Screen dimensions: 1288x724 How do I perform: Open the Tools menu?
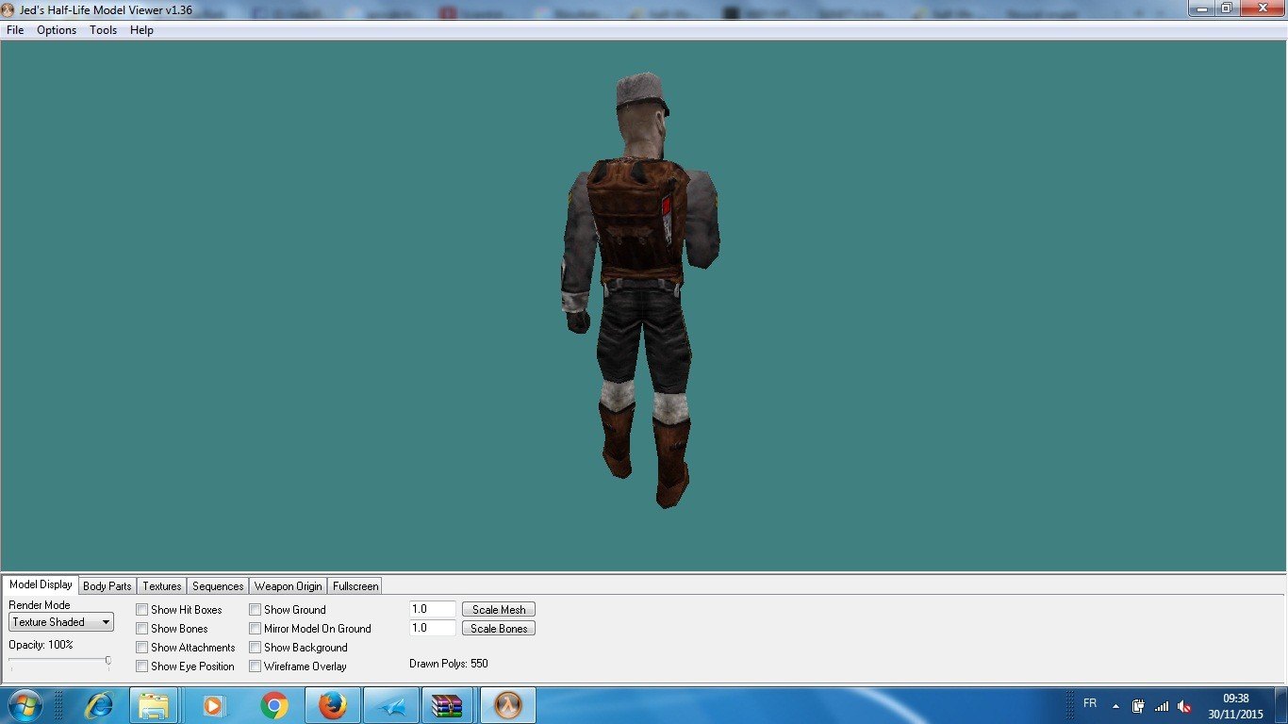103,30
